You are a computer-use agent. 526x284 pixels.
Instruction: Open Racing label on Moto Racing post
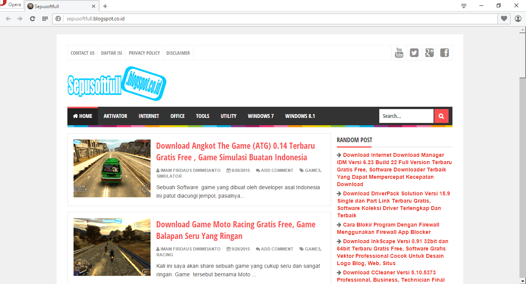[x=165, y=255]
